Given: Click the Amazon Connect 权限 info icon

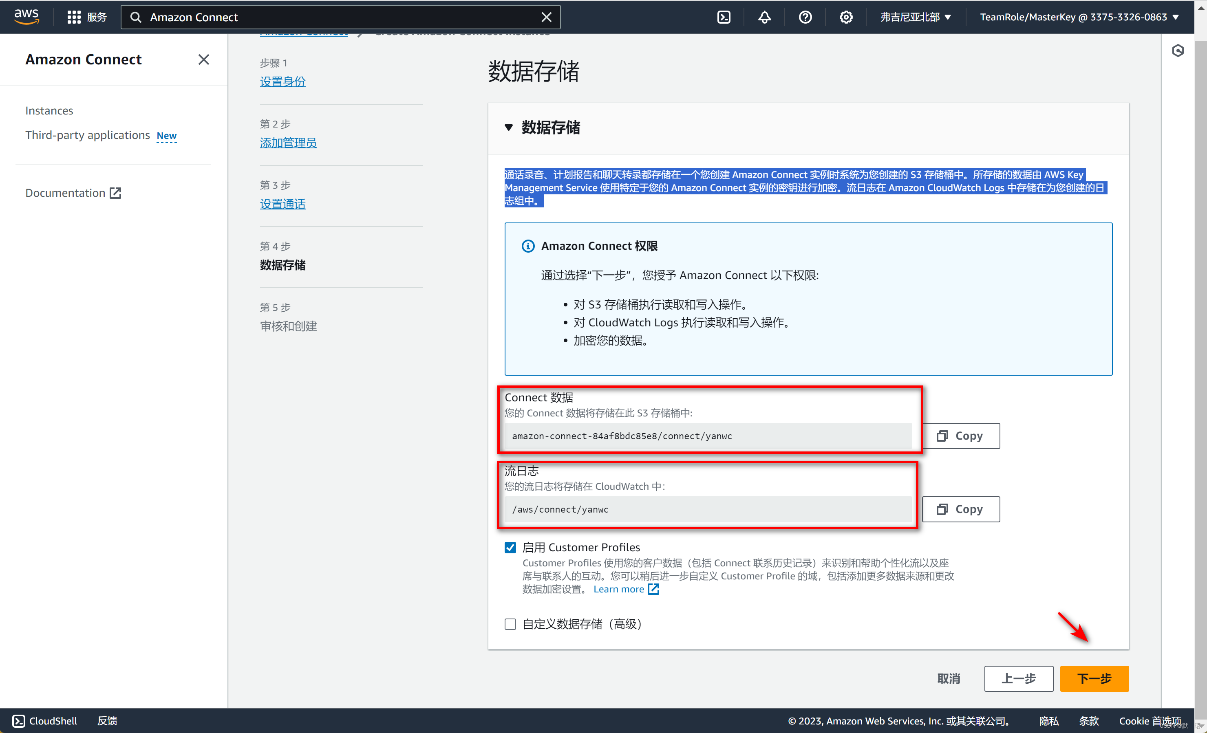Looking at the screenshot, I should [x=527, y=246].
